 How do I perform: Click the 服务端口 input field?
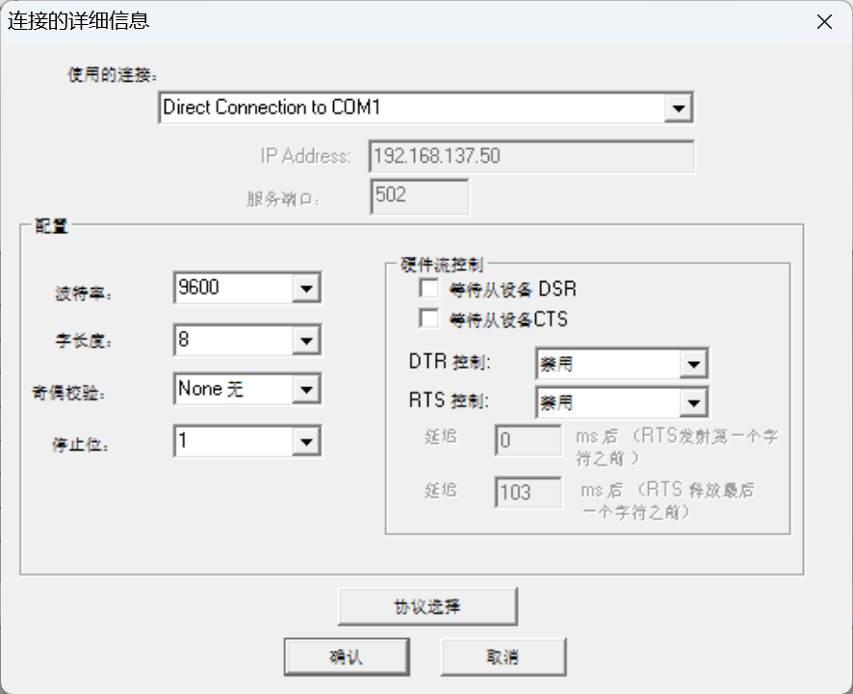tap(419, 196)
